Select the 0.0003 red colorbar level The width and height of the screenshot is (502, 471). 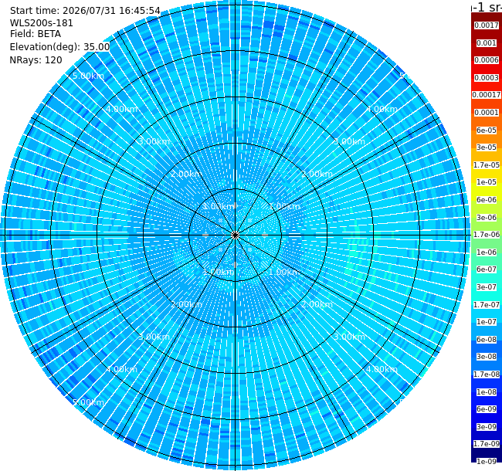(487, 78)
